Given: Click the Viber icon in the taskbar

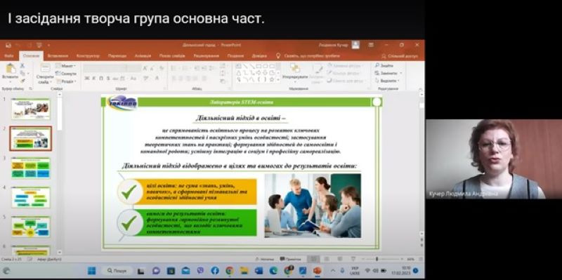Looking at the screenshot, I should point(200,270).
